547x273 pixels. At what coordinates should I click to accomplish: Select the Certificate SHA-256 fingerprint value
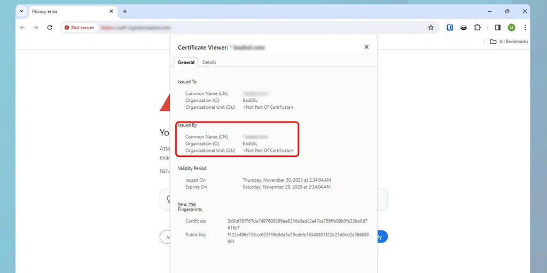tap(298, 224)
